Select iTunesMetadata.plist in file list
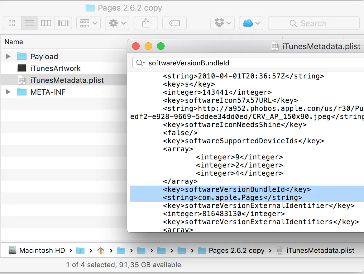This screenshot has height=274, width=364. coord(67,80)
